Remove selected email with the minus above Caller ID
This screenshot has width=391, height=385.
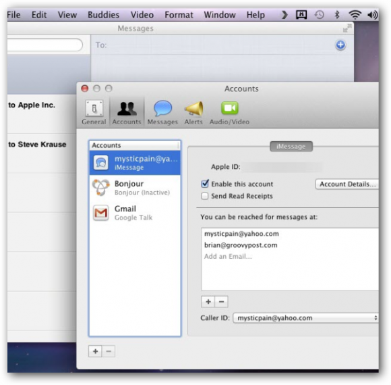(x=221, y=301)
